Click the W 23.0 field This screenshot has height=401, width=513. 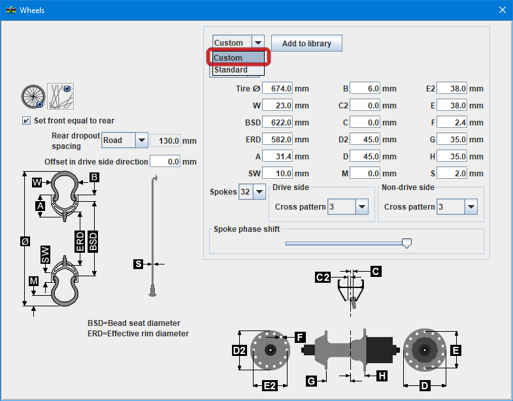278,106
